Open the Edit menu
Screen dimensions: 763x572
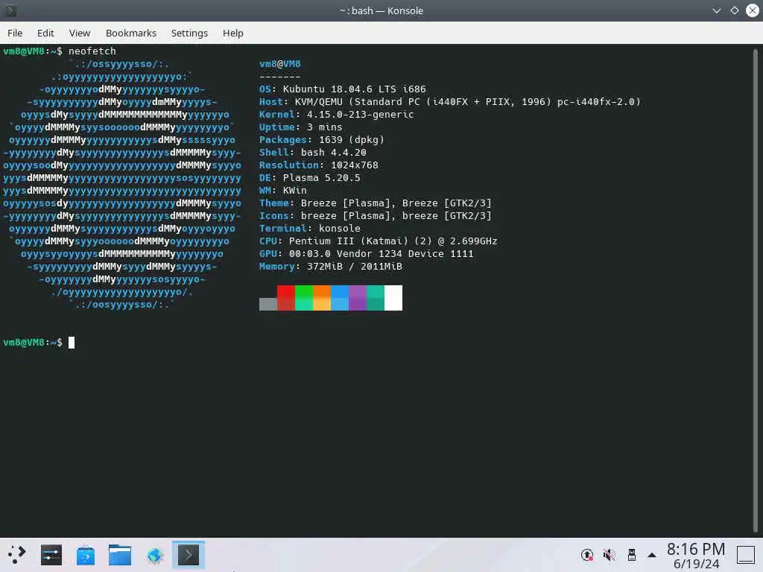45,33
